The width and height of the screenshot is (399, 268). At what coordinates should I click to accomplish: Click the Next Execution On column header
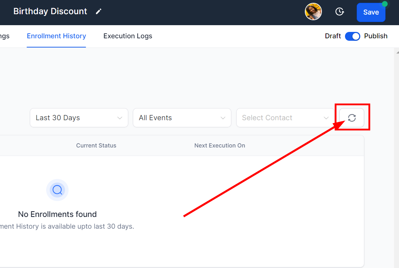click(220, 145)
